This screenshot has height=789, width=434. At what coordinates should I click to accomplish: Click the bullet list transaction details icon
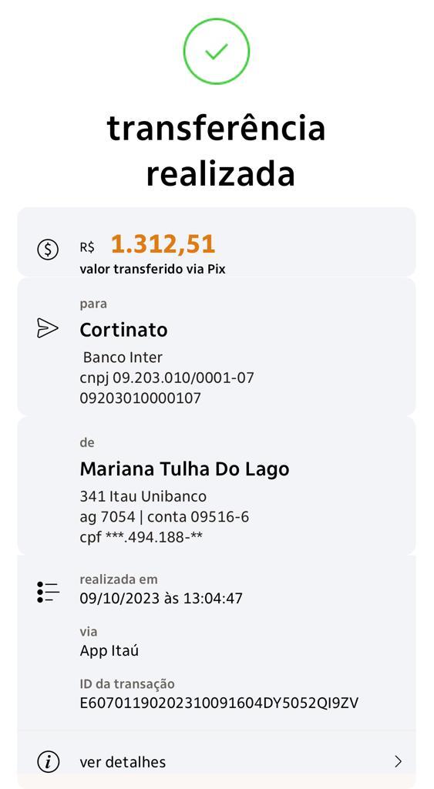(x=48, y=592)
